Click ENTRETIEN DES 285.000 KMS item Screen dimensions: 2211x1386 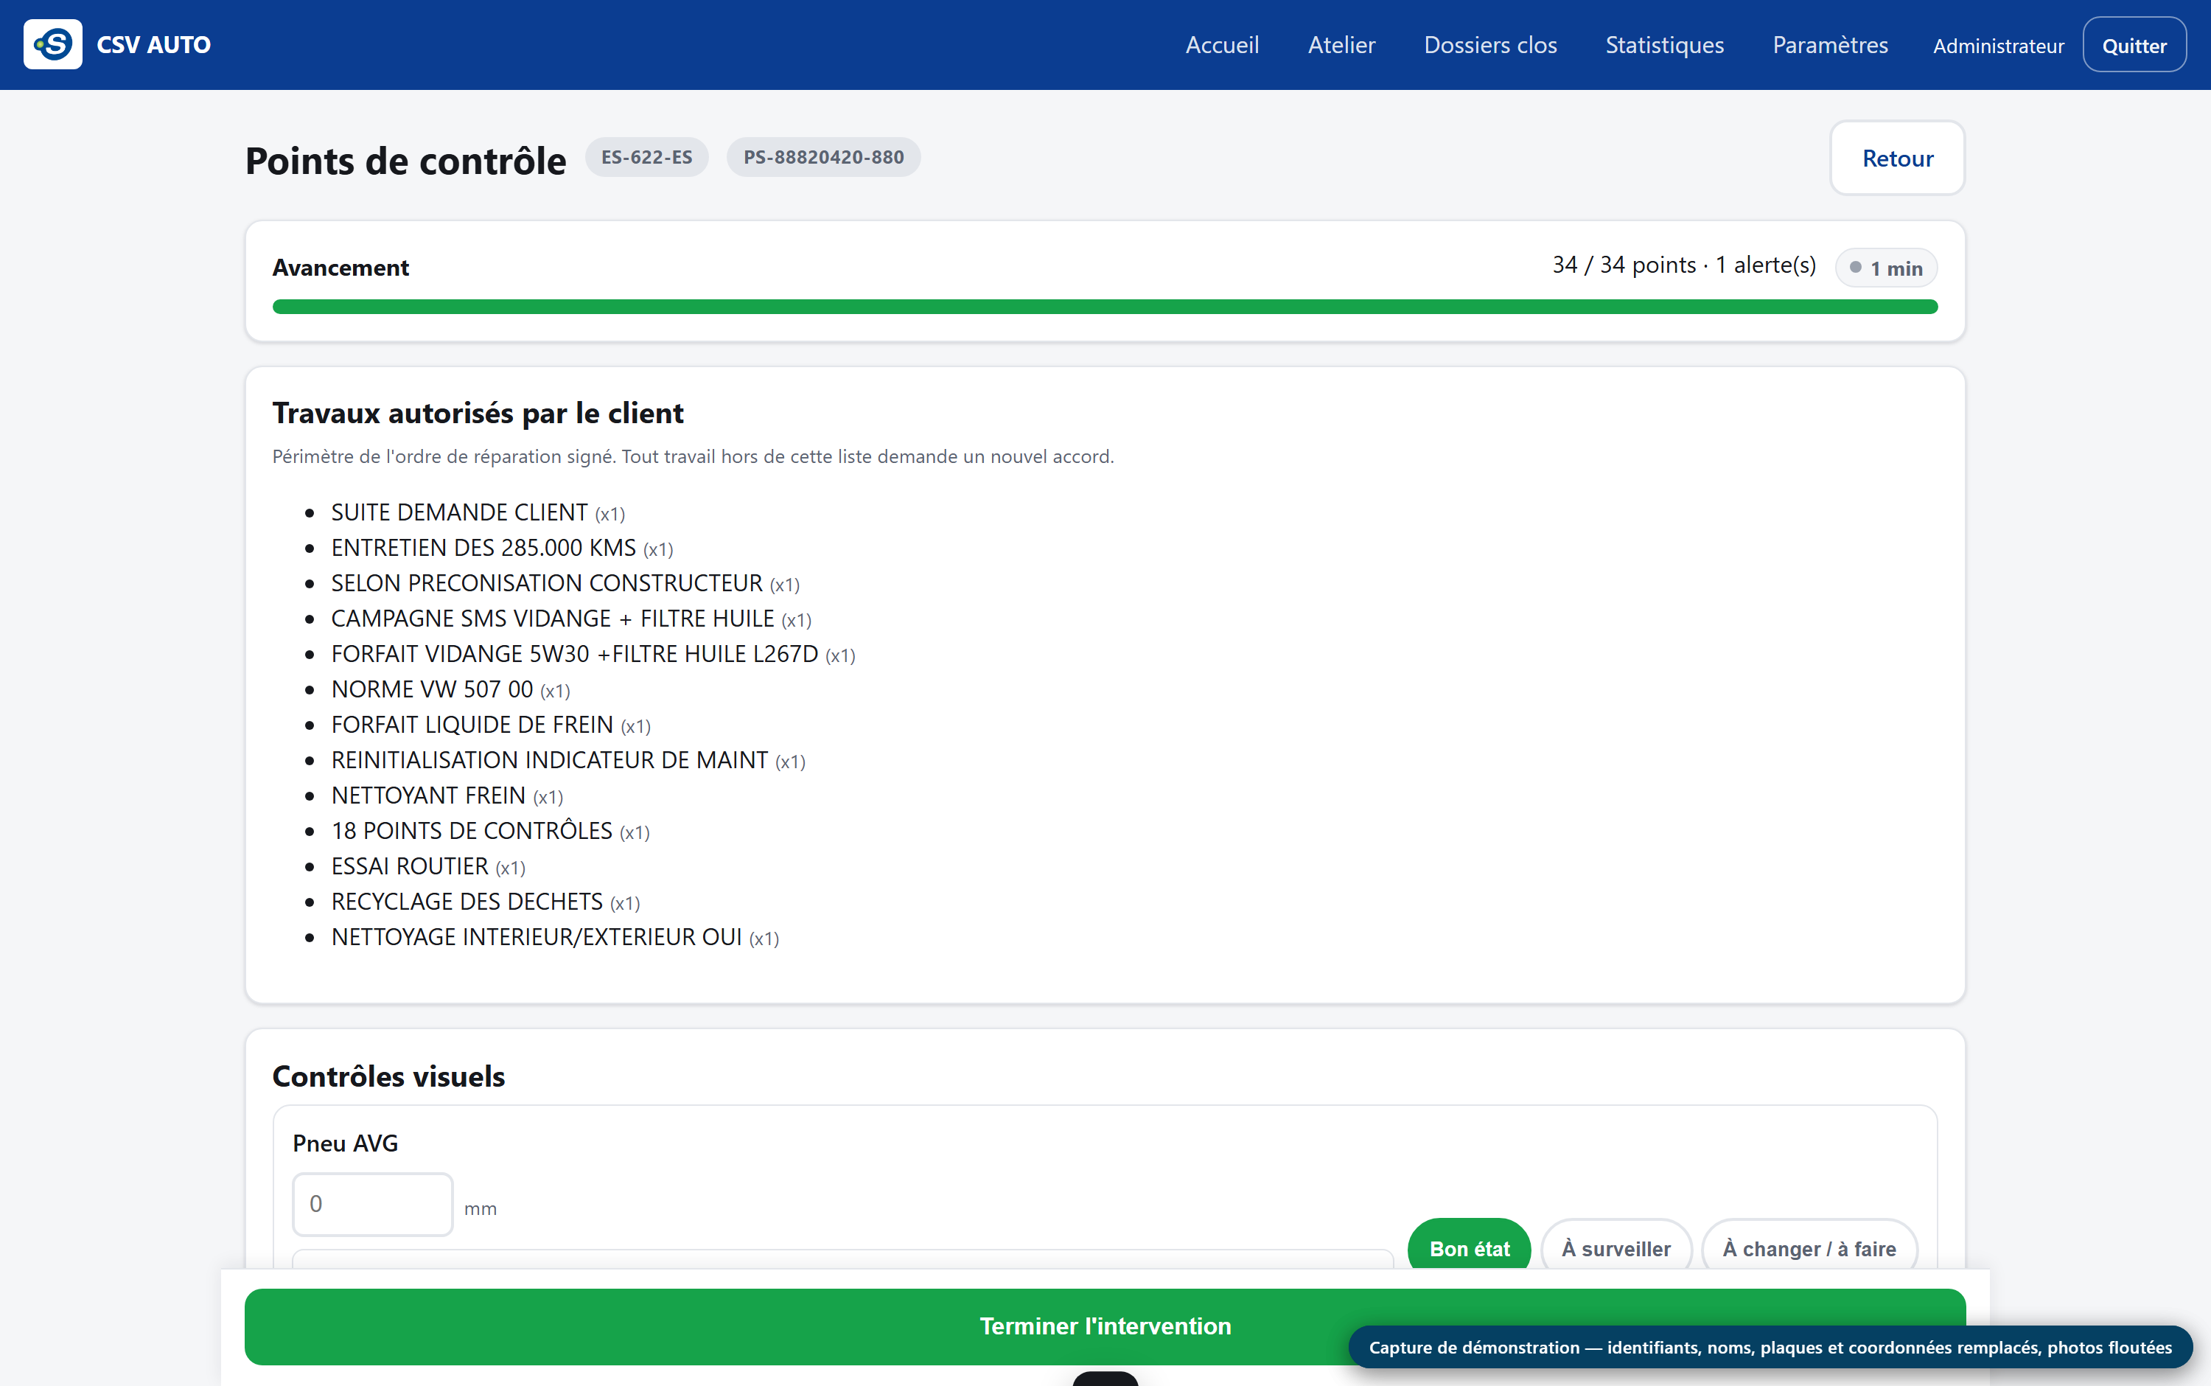[x=501, y=549]
